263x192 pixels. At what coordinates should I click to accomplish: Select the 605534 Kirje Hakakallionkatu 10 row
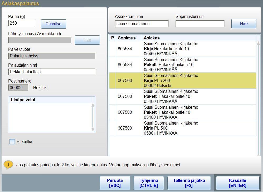[183, 49]
